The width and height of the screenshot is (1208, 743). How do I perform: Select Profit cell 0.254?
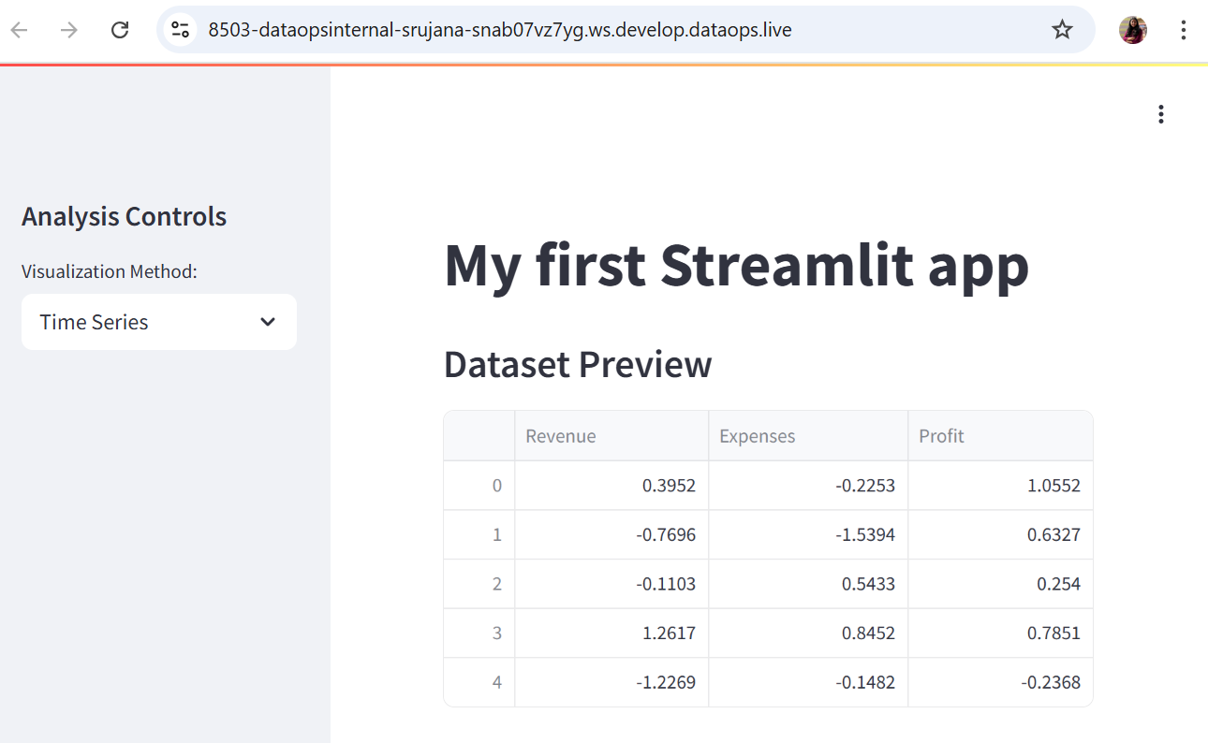(1000, 584)
